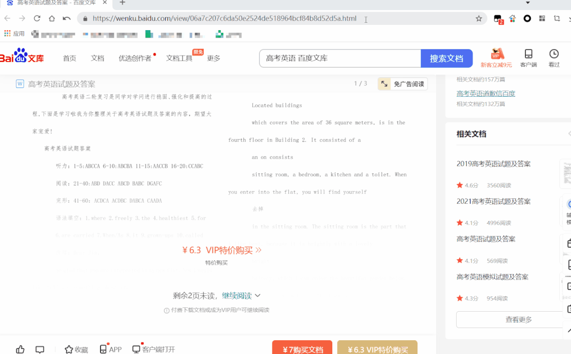Open a new browser tab
571x354 pixels.
122,3
